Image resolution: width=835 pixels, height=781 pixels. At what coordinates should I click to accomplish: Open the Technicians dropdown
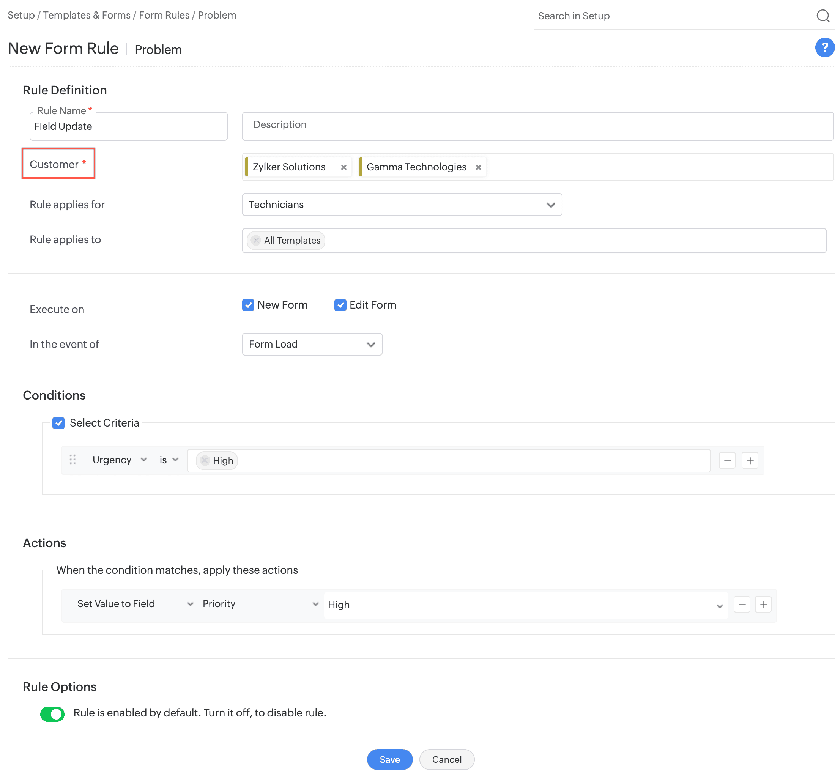[x=402, y=205]
